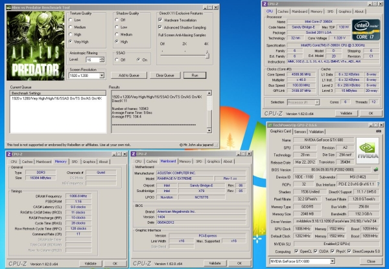Select Medium texture quality

71,27
